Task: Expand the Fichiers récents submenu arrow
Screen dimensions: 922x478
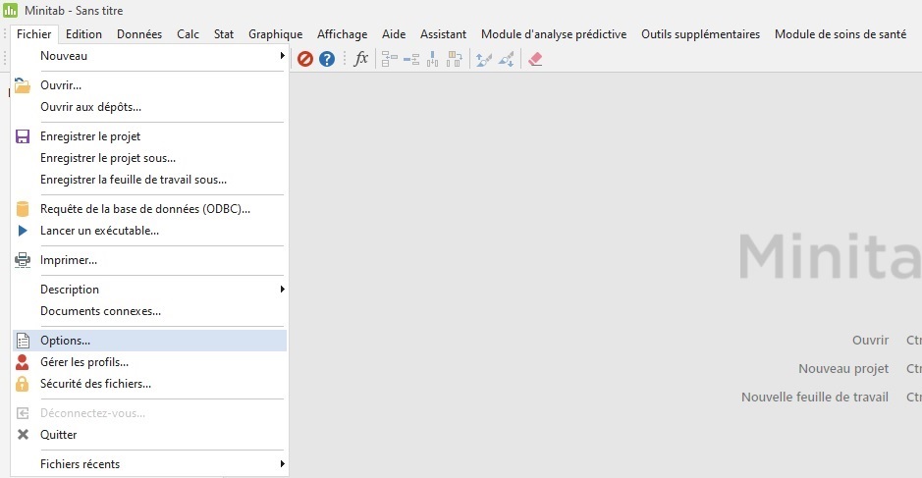Action: (282, 464)
